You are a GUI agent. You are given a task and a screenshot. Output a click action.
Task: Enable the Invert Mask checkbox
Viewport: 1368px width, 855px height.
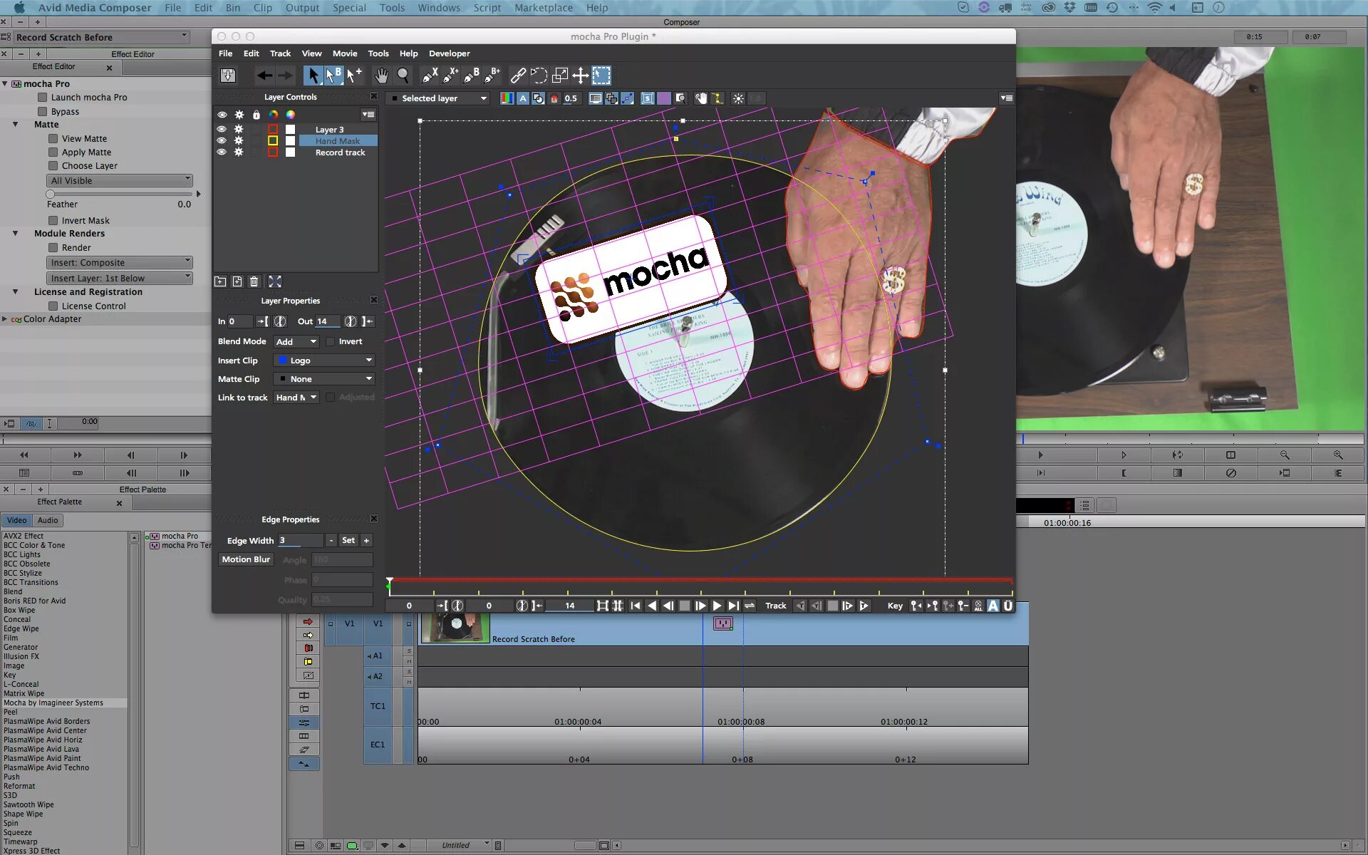(53, 221)
